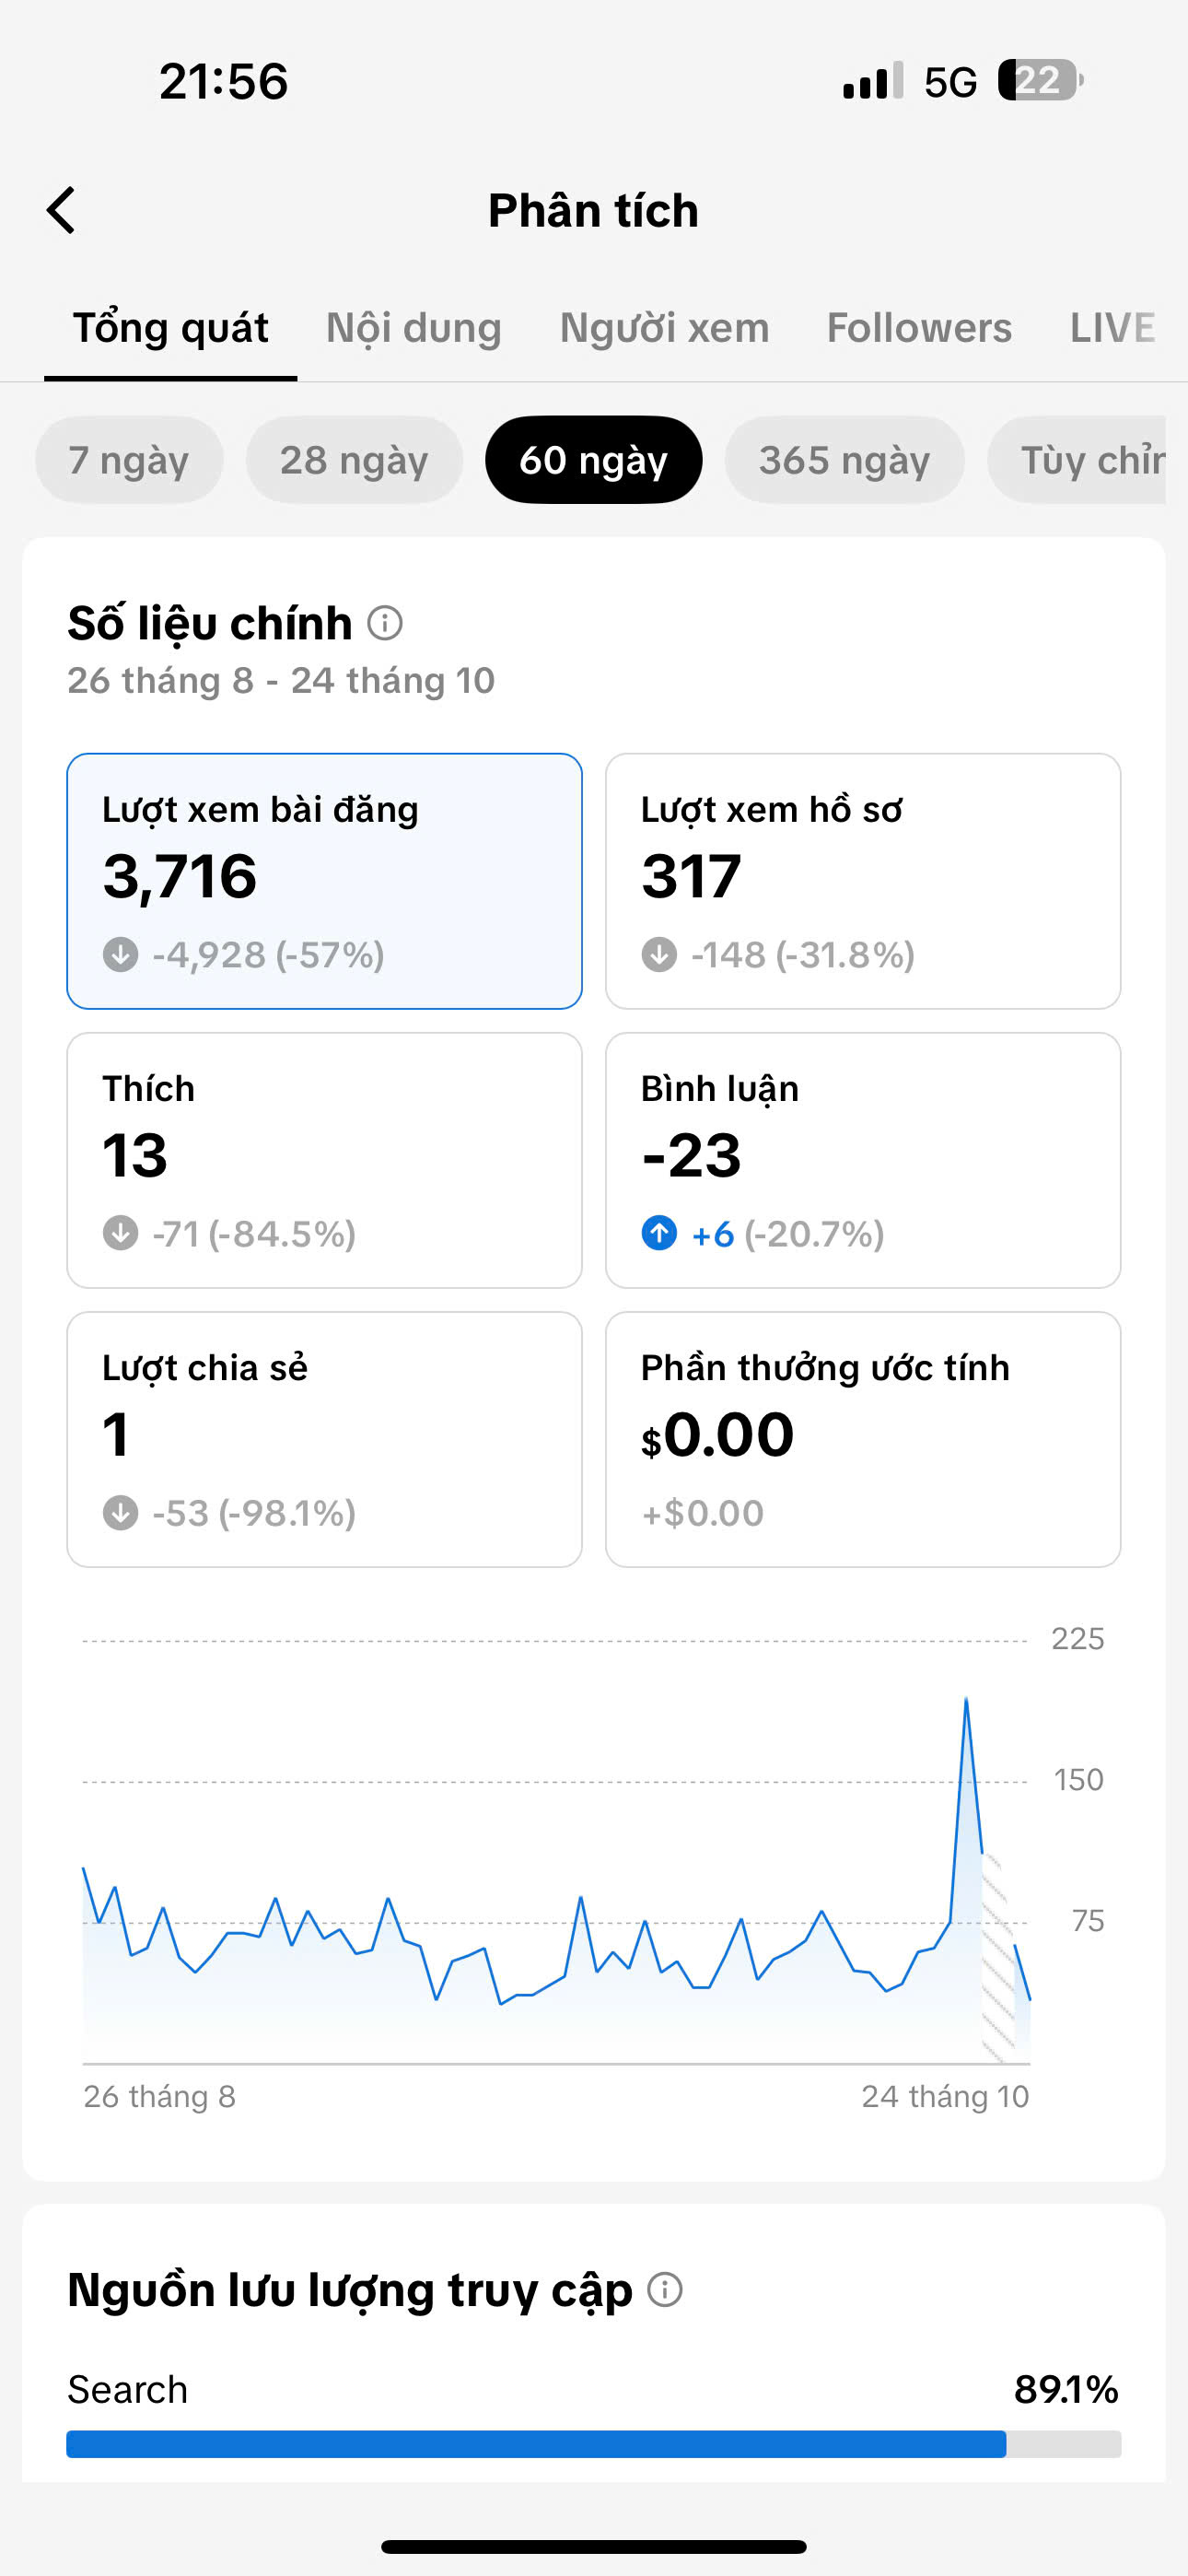Select the 7 ngày time range
This screenshot has width=1188, height=2576.
pyautogui.click(x=129, y=460)
